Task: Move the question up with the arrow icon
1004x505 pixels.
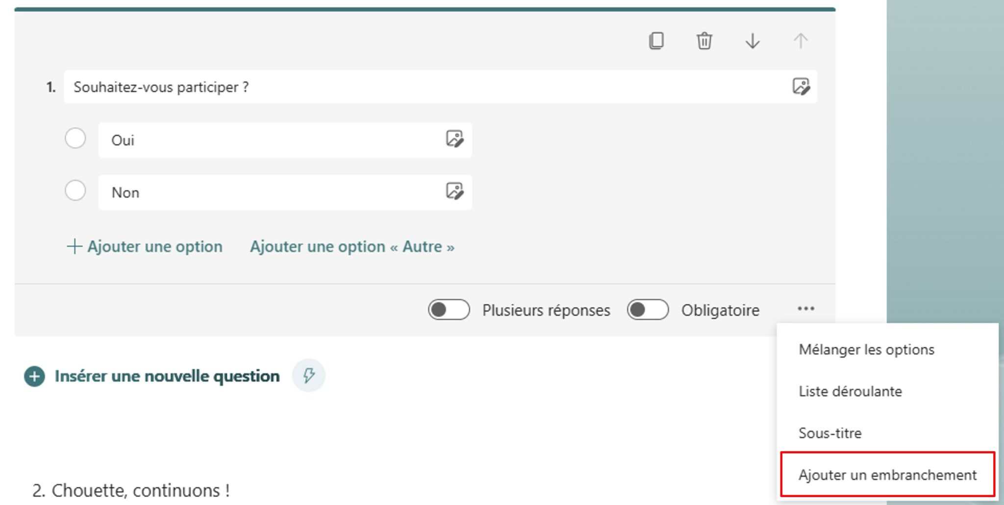Action: click(800, 41)
